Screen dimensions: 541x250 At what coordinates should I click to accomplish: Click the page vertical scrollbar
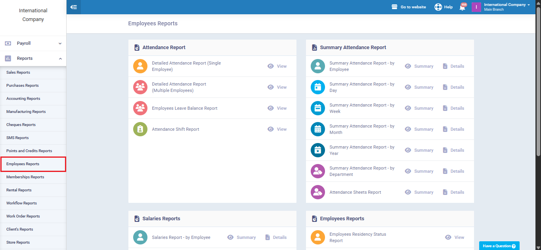tap(538, 79)
